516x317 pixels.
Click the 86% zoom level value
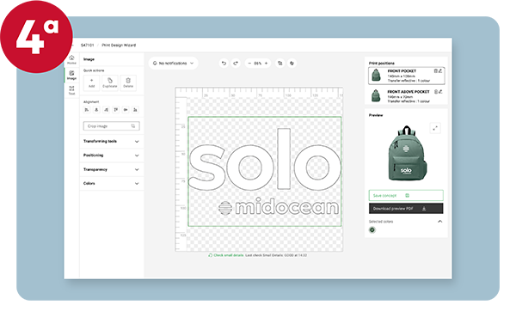258,63
